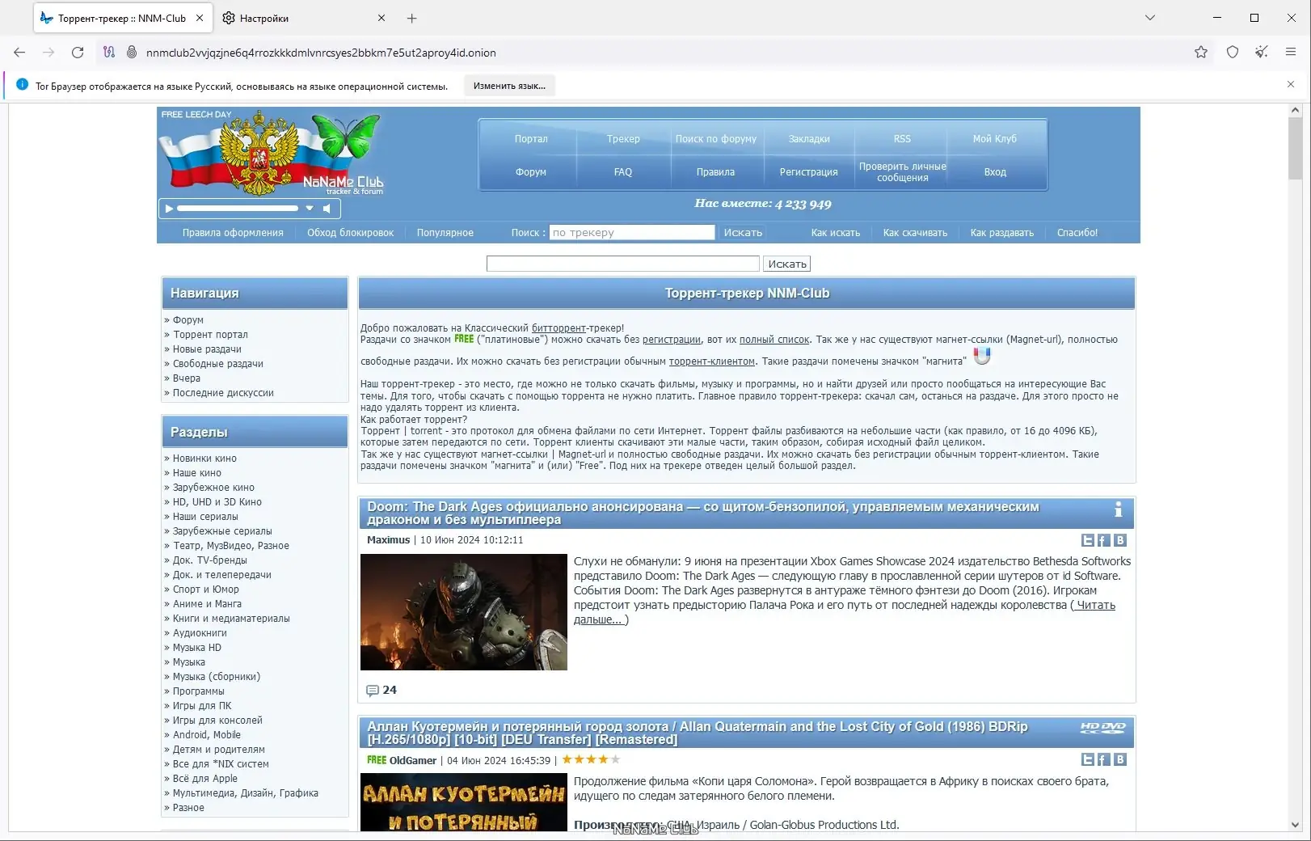Open the Doom post thumbnail image

[x=464, y=612]
